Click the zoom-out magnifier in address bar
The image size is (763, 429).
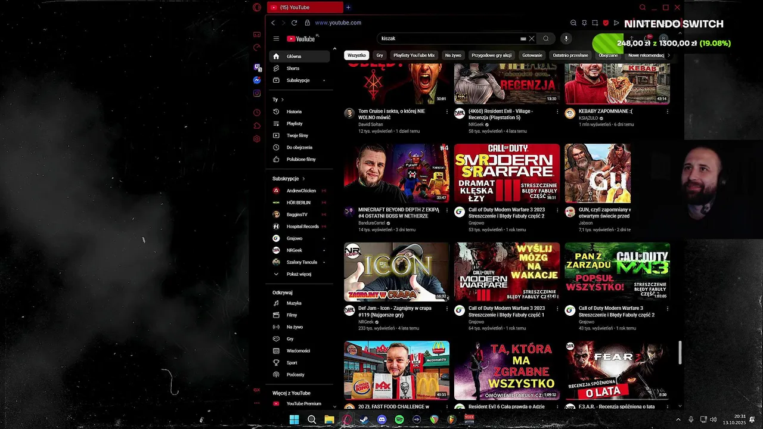(573, 23)
